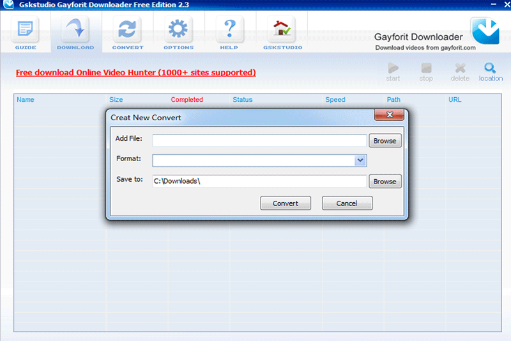Viewport: 511px width, 341px height.
Task: Close the Creat New Convert dialog
Action: point(389,115)
